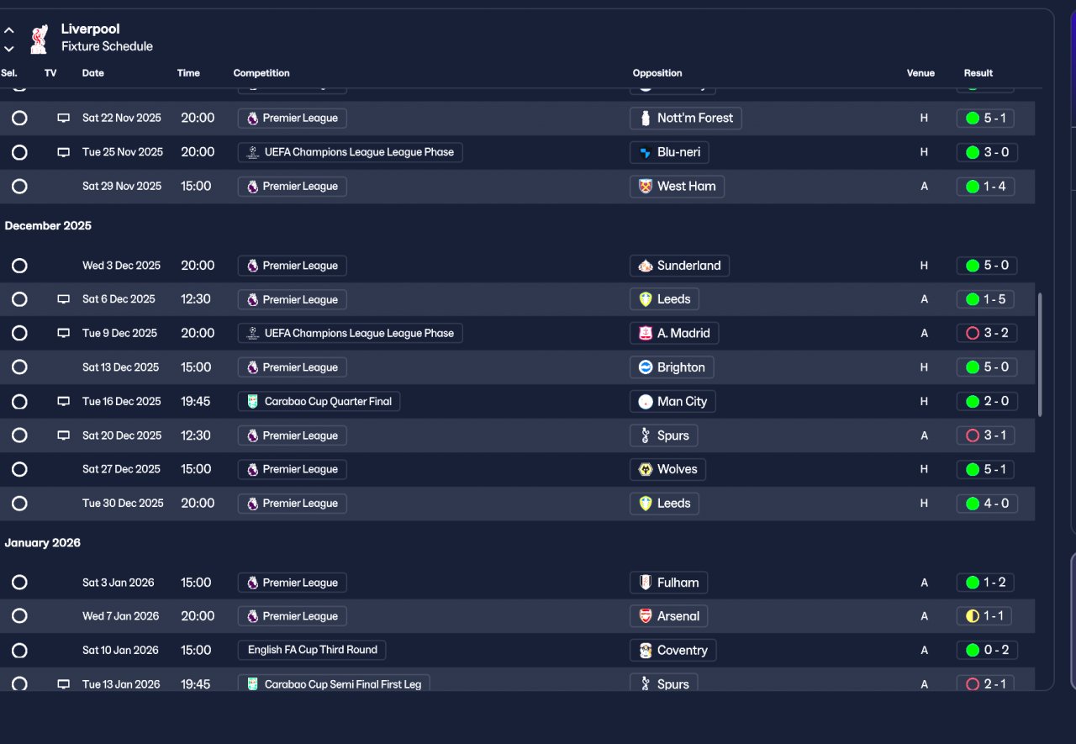The height and width of the screenshot is (744, 1076).
Task: Open the English FA Cup Third Round competition
Action: tap(313, 650)
